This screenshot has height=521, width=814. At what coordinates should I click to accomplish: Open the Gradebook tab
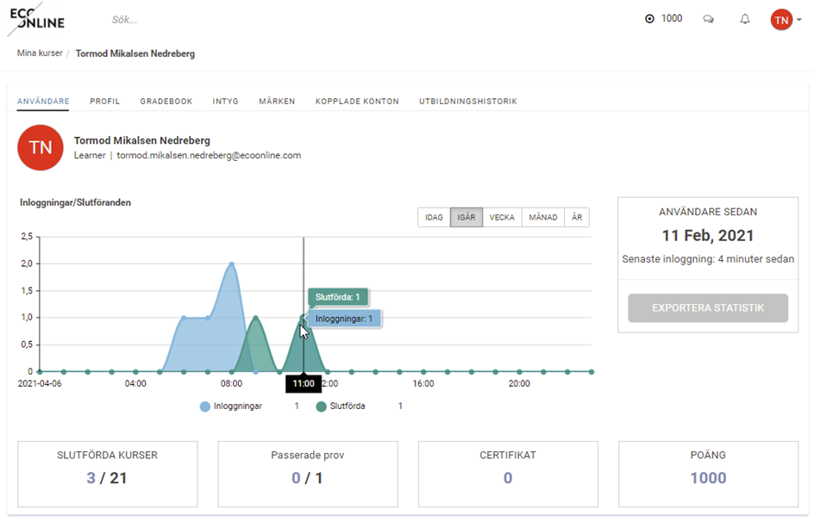point(166,101)
